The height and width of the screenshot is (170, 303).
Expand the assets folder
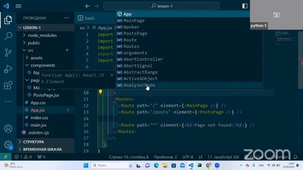click(36, 58)
